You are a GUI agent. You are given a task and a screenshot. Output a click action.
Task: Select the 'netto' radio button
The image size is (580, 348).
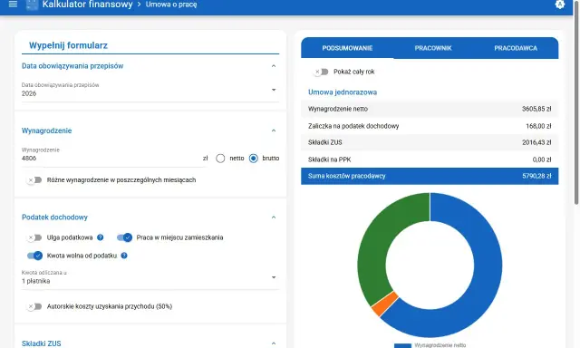[x=220, y=159]
